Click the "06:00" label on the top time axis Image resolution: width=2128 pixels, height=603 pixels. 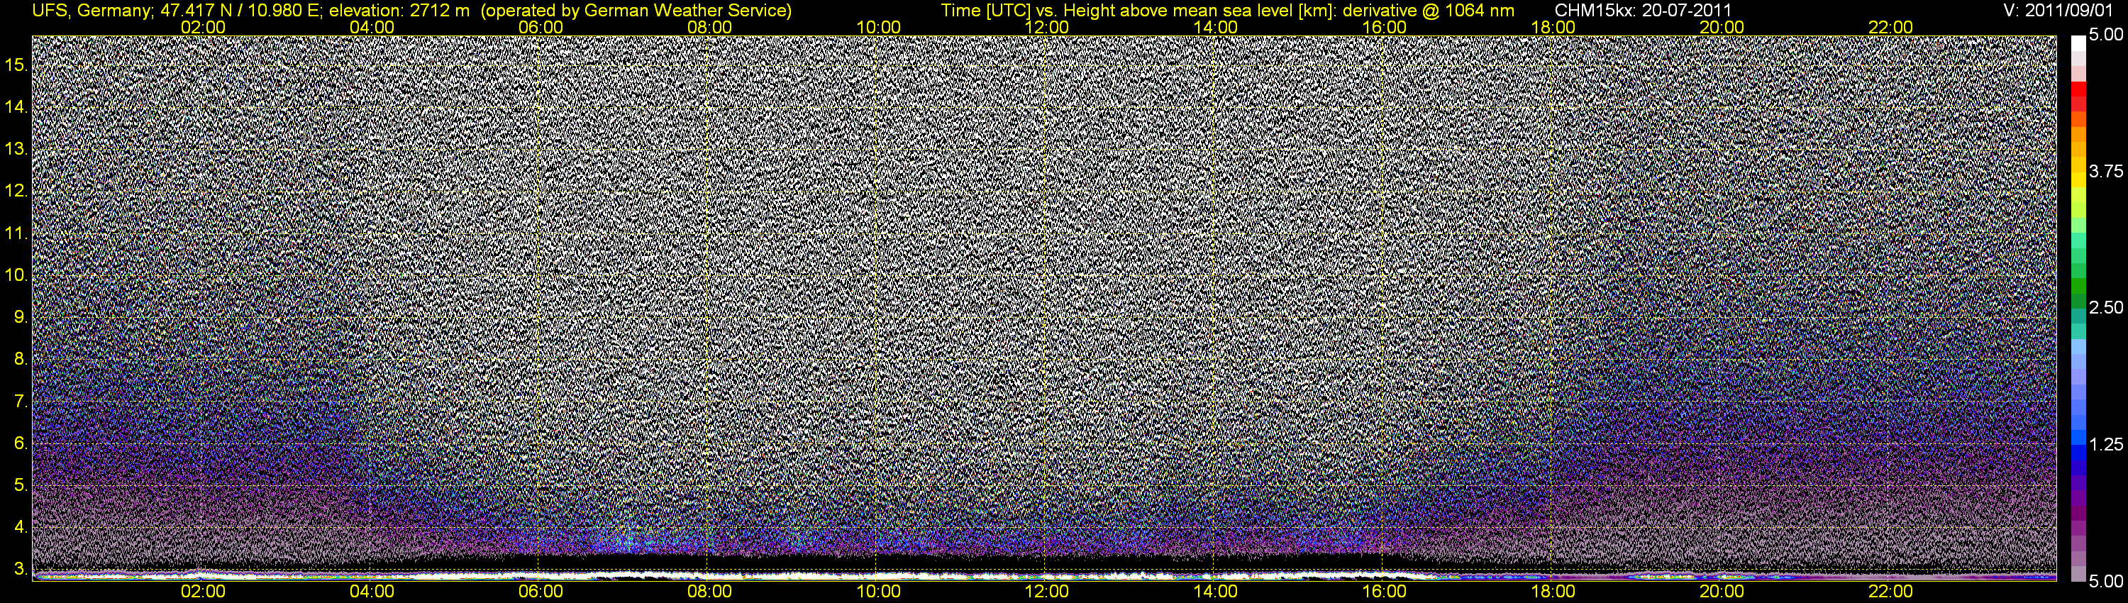pyautogui.click(x=541, y=27)
